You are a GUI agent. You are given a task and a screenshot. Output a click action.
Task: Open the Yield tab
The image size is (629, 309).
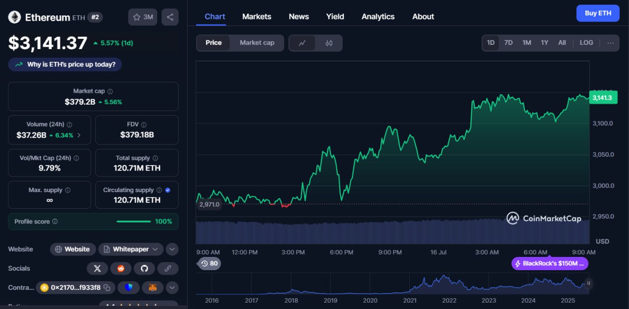(x=335, y=17)
